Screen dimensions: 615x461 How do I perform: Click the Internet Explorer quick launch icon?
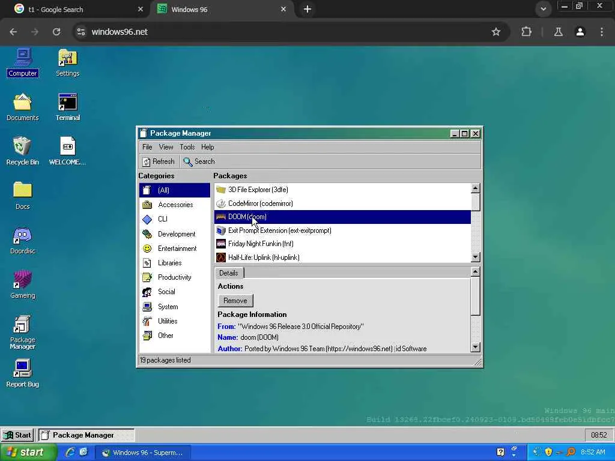pyautogui.click(x=70, y=453)
